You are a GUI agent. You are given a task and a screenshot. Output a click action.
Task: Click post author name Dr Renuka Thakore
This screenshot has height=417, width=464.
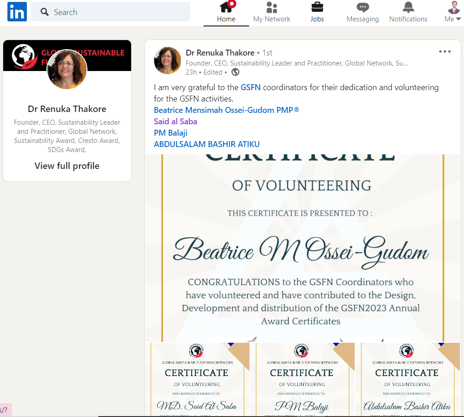coord(220,53)
